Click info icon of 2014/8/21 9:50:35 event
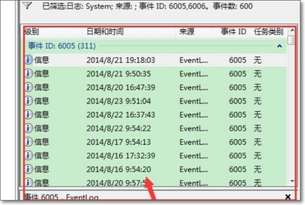The height and width of the screenshot is (205, 305). click(29, 74)
